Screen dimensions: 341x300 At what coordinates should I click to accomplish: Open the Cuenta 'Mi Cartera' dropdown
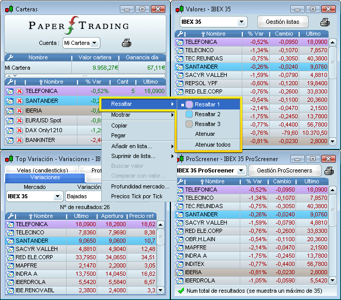click(81, 43)
